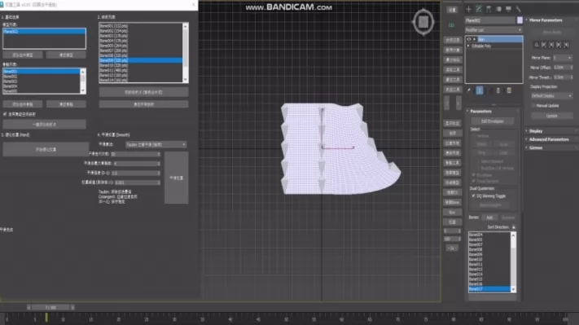Select Bone017 in the Skin bones list
The height and width of the screenshot is (325, 579).
pyautogui.click(x=489, y=289)
